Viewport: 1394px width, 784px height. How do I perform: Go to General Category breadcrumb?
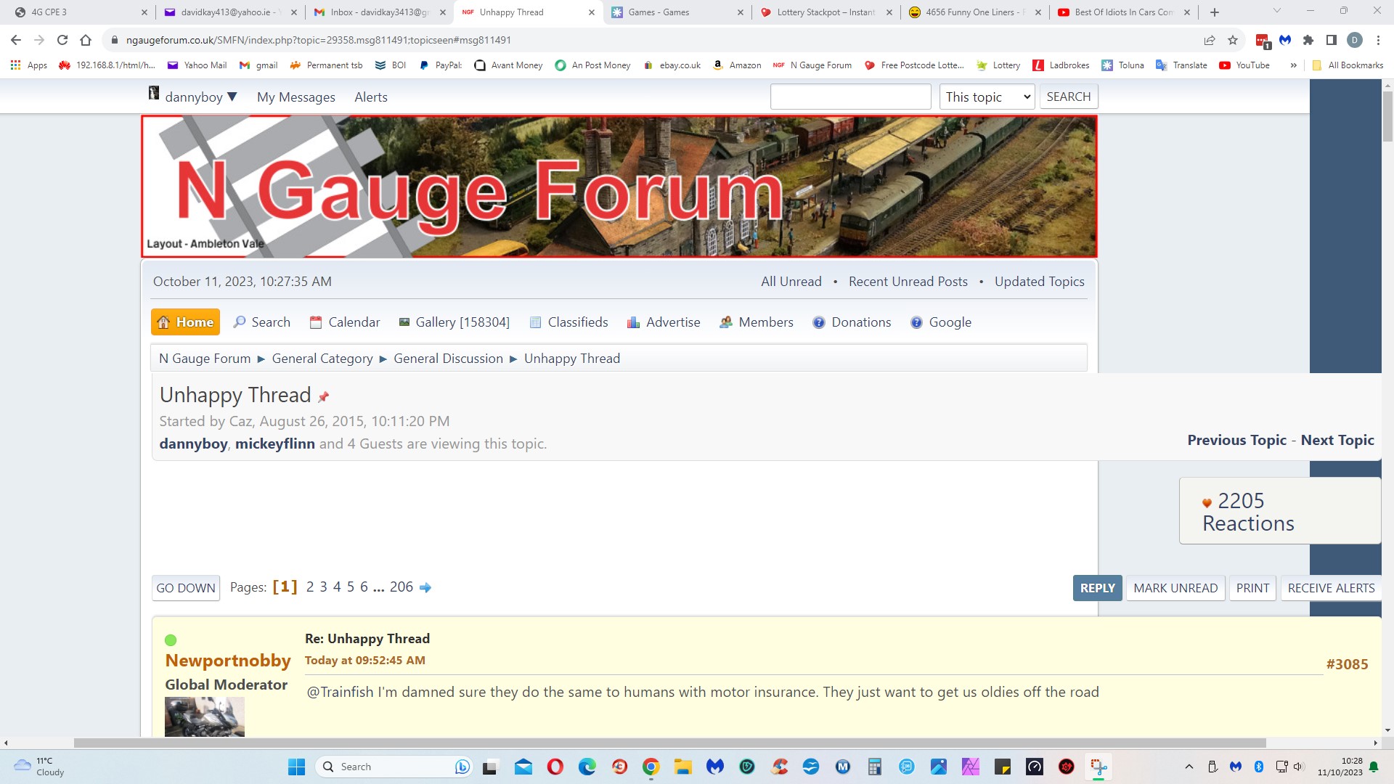pos(322,359)
